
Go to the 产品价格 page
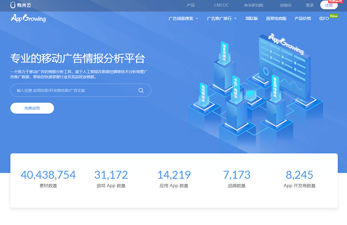click(303, 19)
